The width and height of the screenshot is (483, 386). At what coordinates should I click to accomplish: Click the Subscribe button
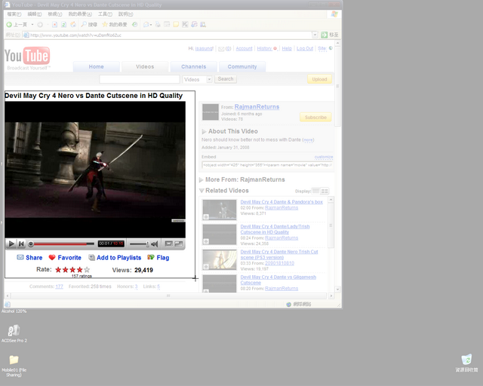click(x=315, y=118)
